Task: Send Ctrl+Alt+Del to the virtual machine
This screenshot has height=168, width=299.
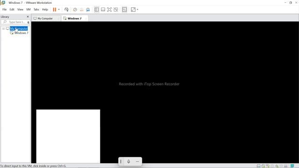Action: (x=66, y=9)
